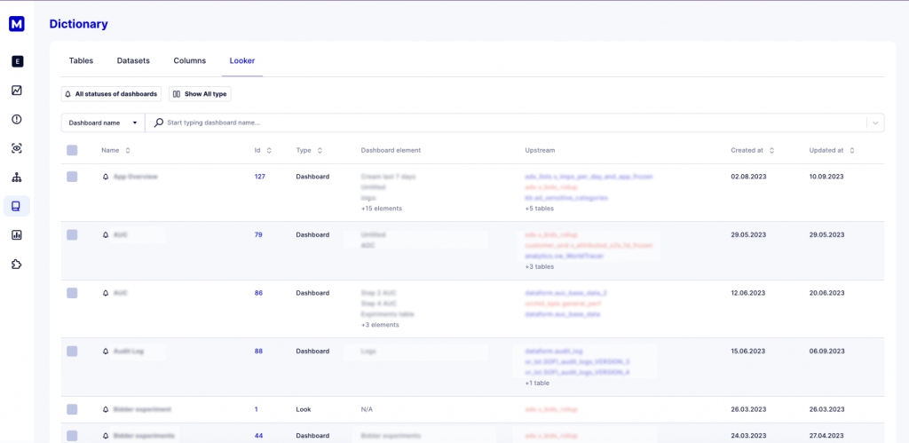
Task: Open the incidents alert circle icon
Action: 17,119
